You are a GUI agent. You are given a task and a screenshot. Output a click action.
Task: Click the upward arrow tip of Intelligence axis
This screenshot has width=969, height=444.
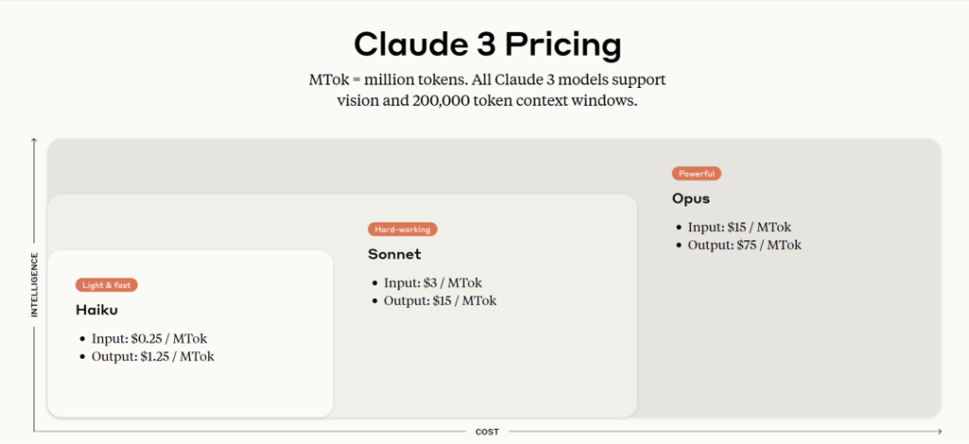click(35, 142)
